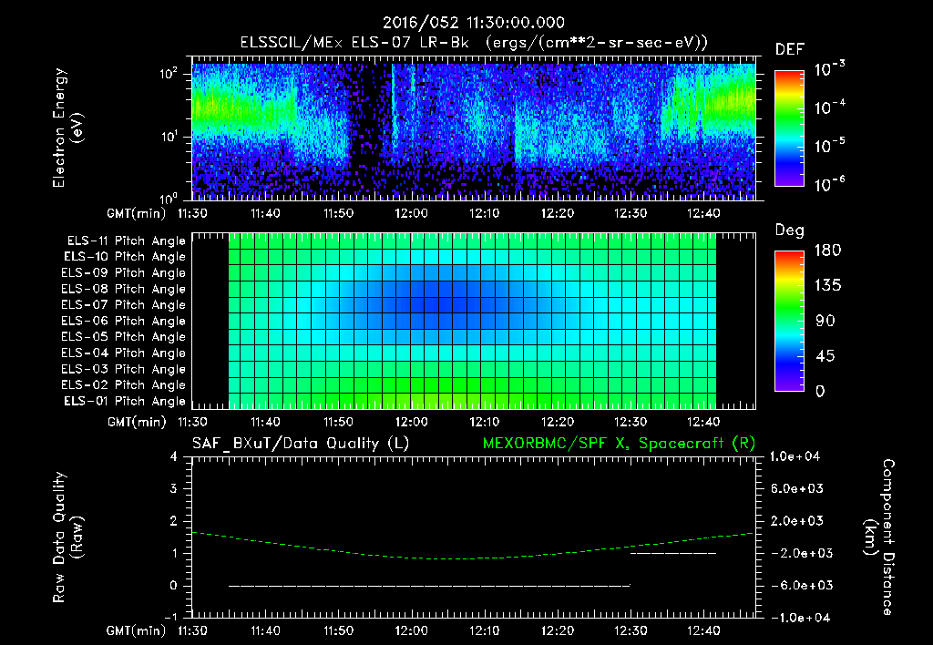Click the 180 value on Deg scale
This screenshot has height=645, width=933.
click(x=827, y=251)
